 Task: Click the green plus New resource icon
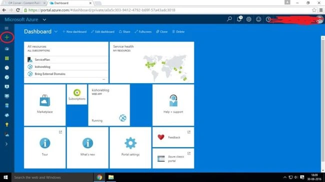(7, 37)
